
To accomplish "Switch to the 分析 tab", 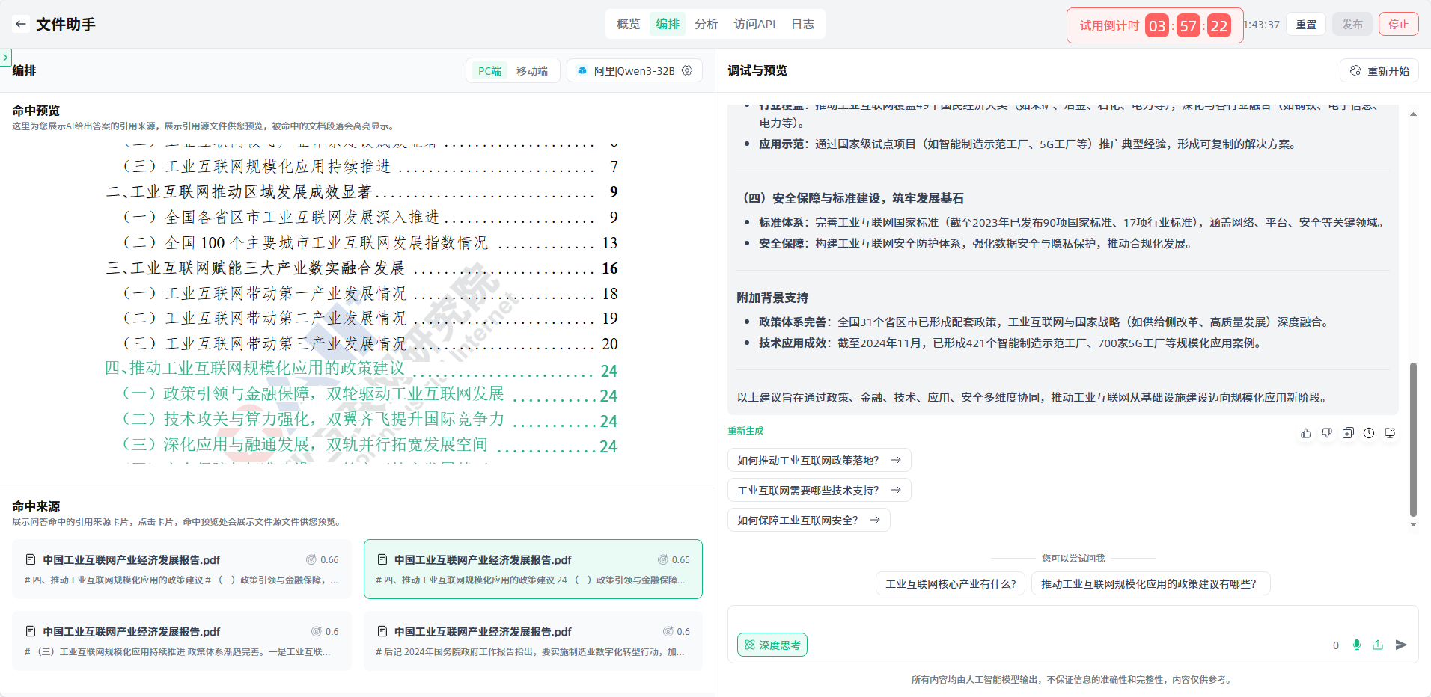I will [x=706, y=24].
